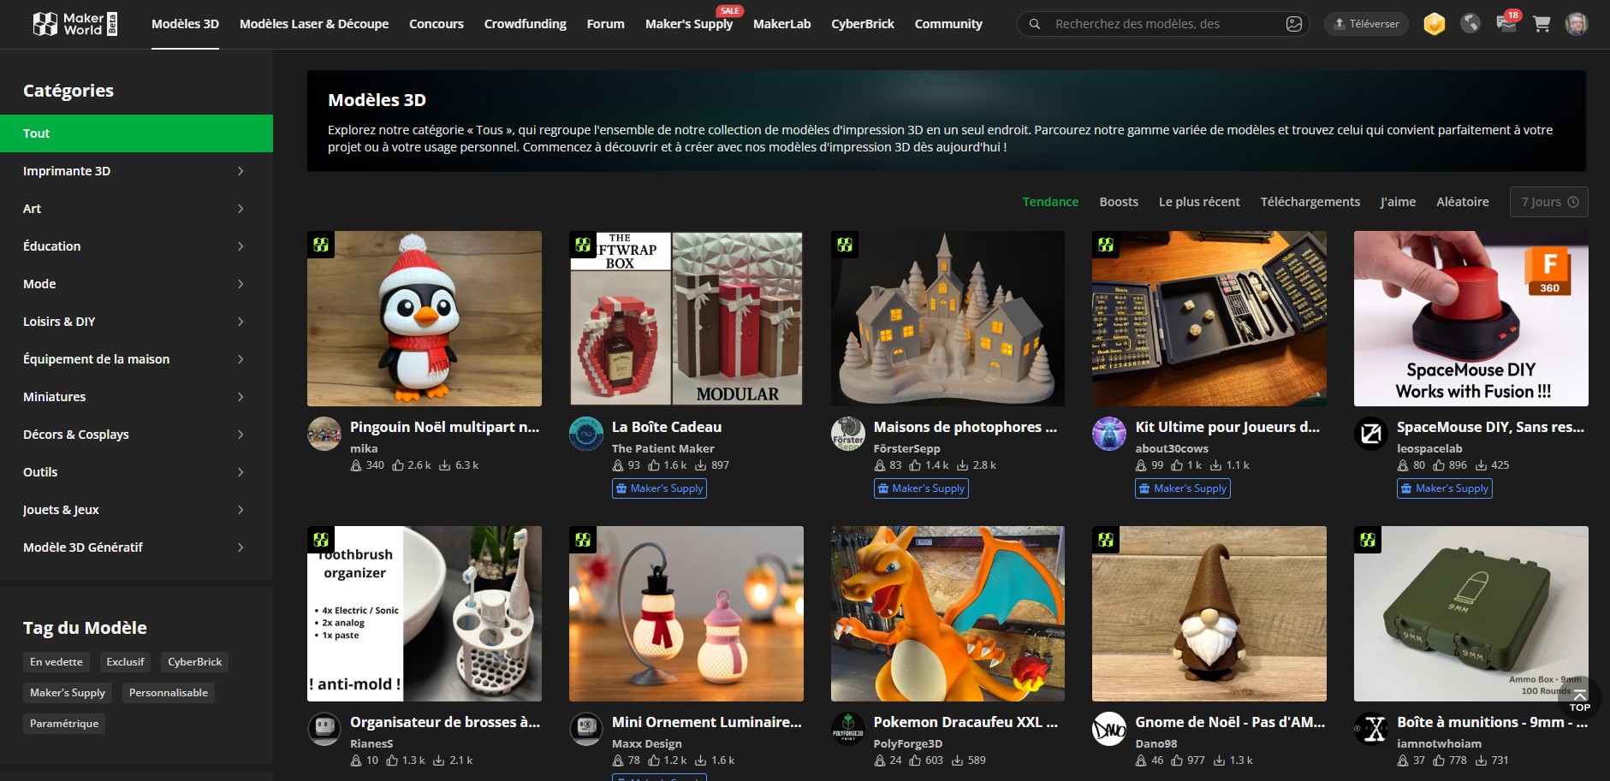The width and height of the screenshot is (1610, 781).
Task: Click about30cows author avatar
Action: (x=1109, y=434)
